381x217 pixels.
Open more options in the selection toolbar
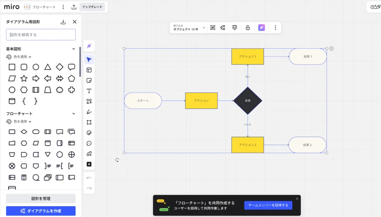pyautogui.click(x=275, y=27)
